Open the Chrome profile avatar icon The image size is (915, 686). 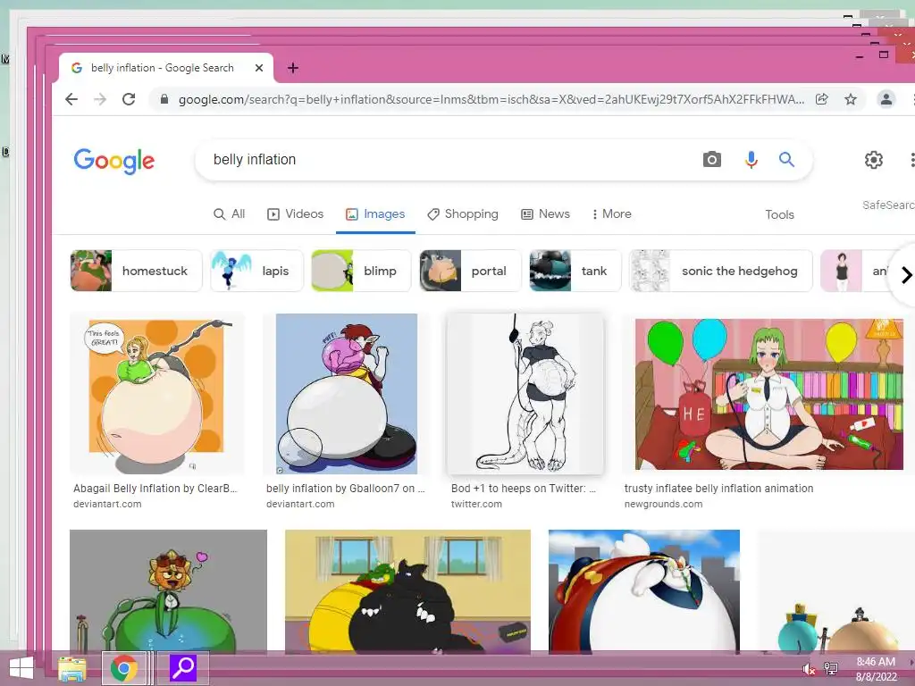[886, 99]
